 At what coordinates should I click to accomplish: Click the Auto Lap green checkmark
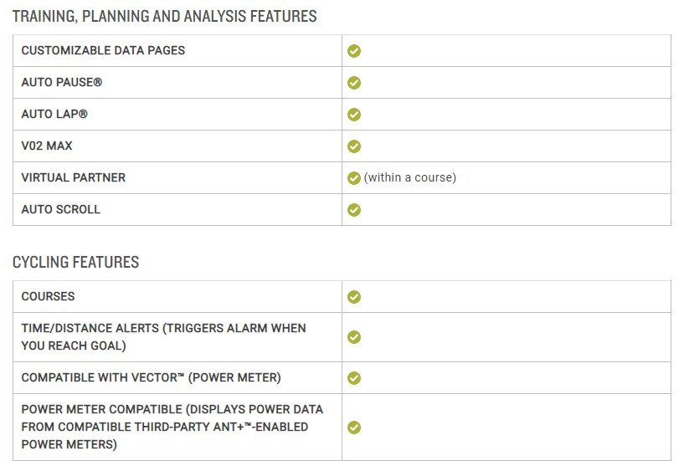(354, 115)
